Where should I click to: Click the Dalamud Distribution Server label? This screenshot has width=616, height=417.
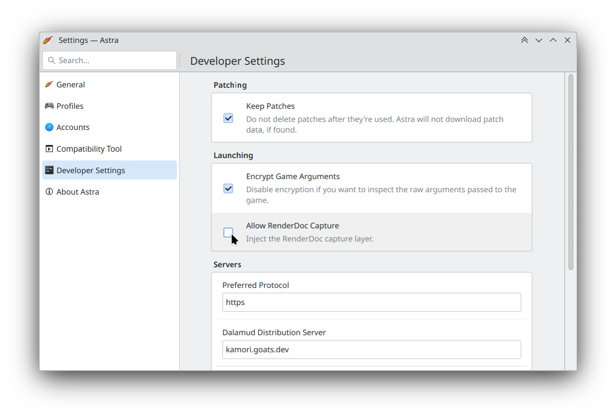click(x=274, y=332)
